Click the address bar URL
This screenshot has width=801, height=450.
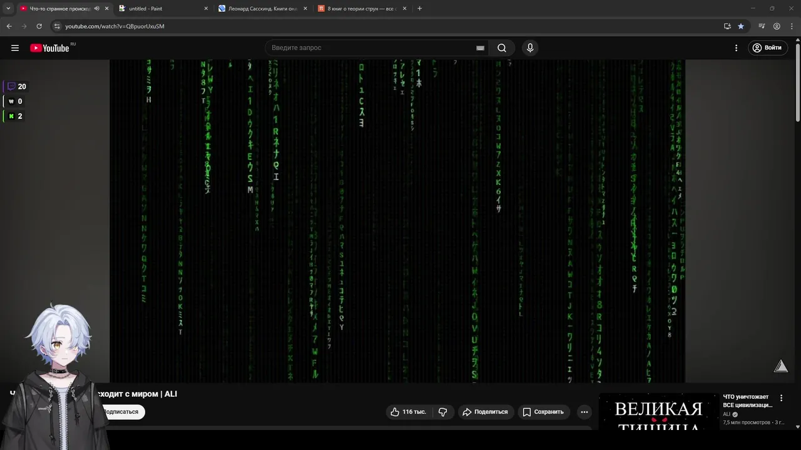coord(115,26)
